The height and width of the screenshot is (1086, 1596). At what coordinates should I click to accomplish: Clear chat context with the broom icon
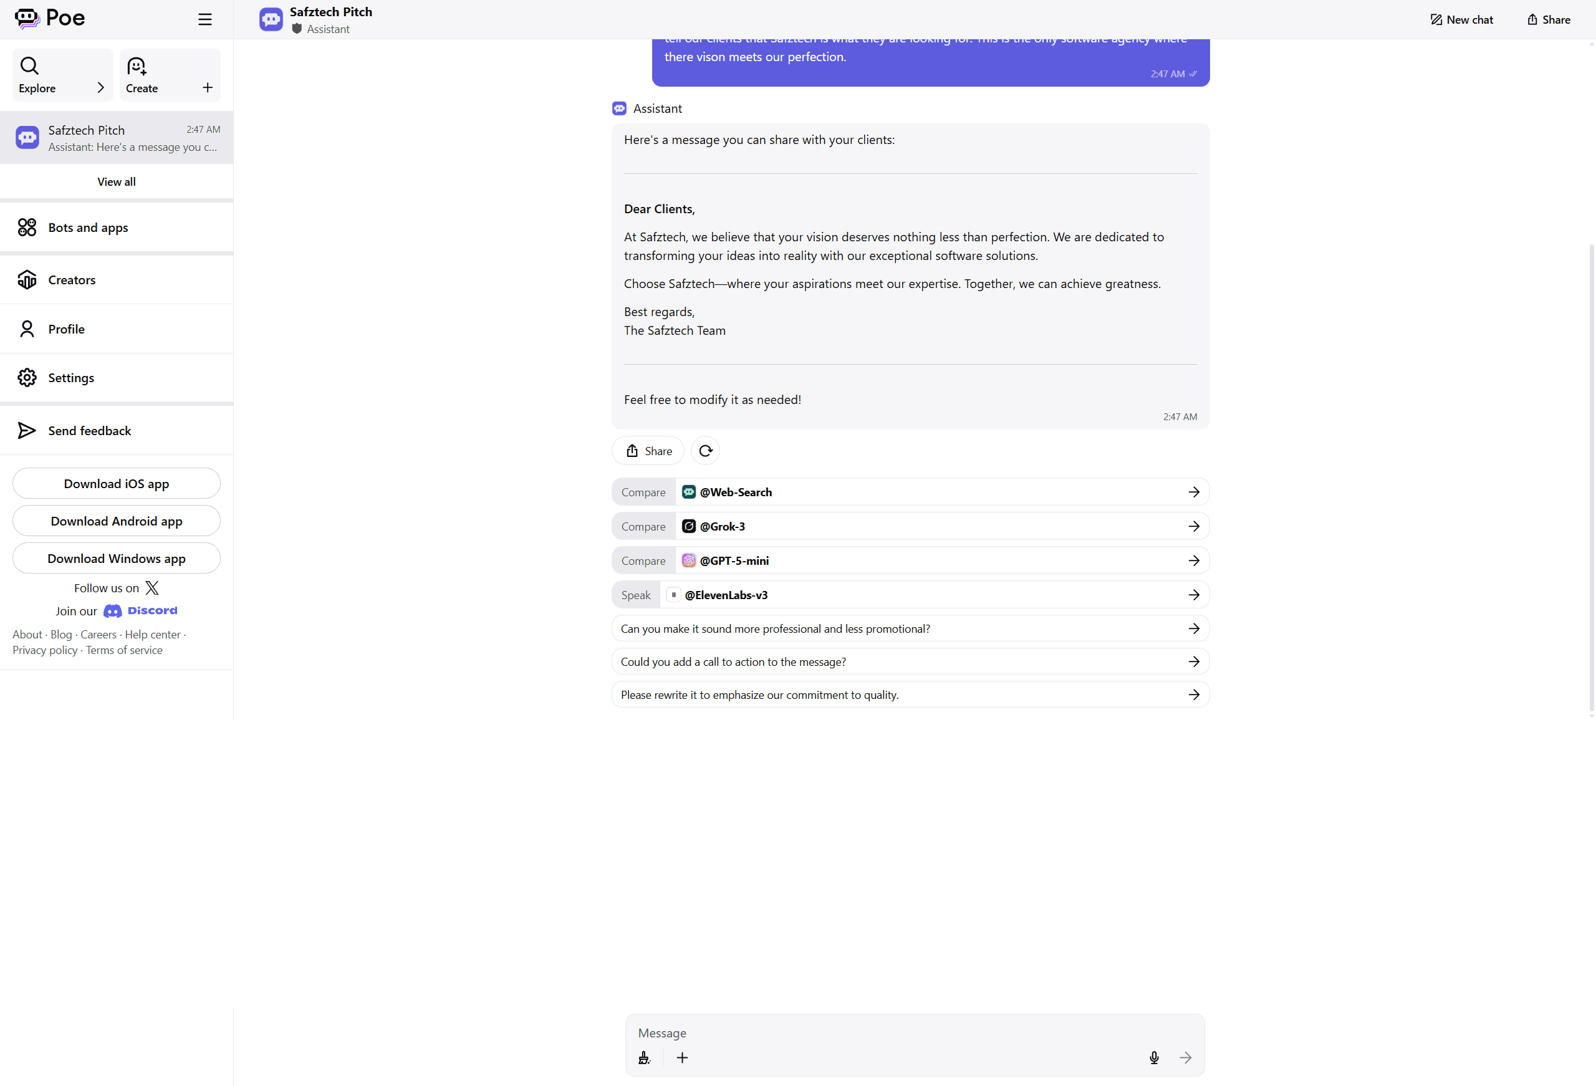[x=644, y=1058]
